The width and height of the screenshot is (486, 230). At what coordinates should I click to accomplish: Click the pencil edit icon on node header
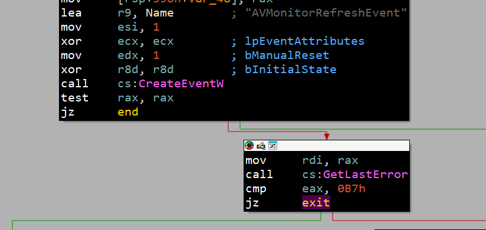coord(261,146)
